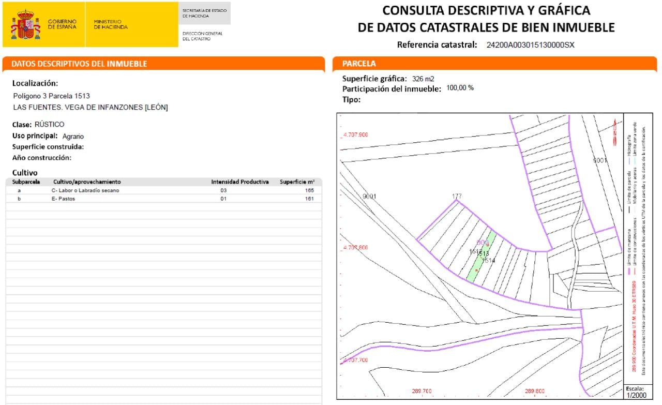This screenshot has height=405, width=662.
Task: Click the '289.700' coordinate label on the map
Action: 422,392
